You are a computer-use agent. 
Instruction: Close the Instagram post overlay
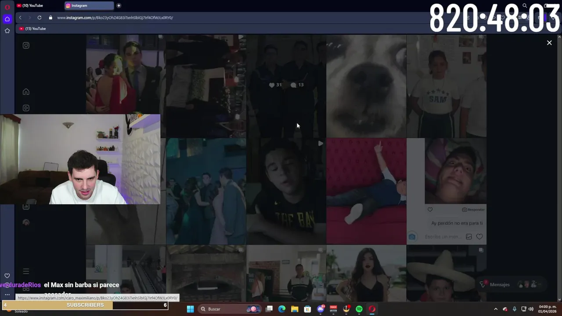[549, 43]
